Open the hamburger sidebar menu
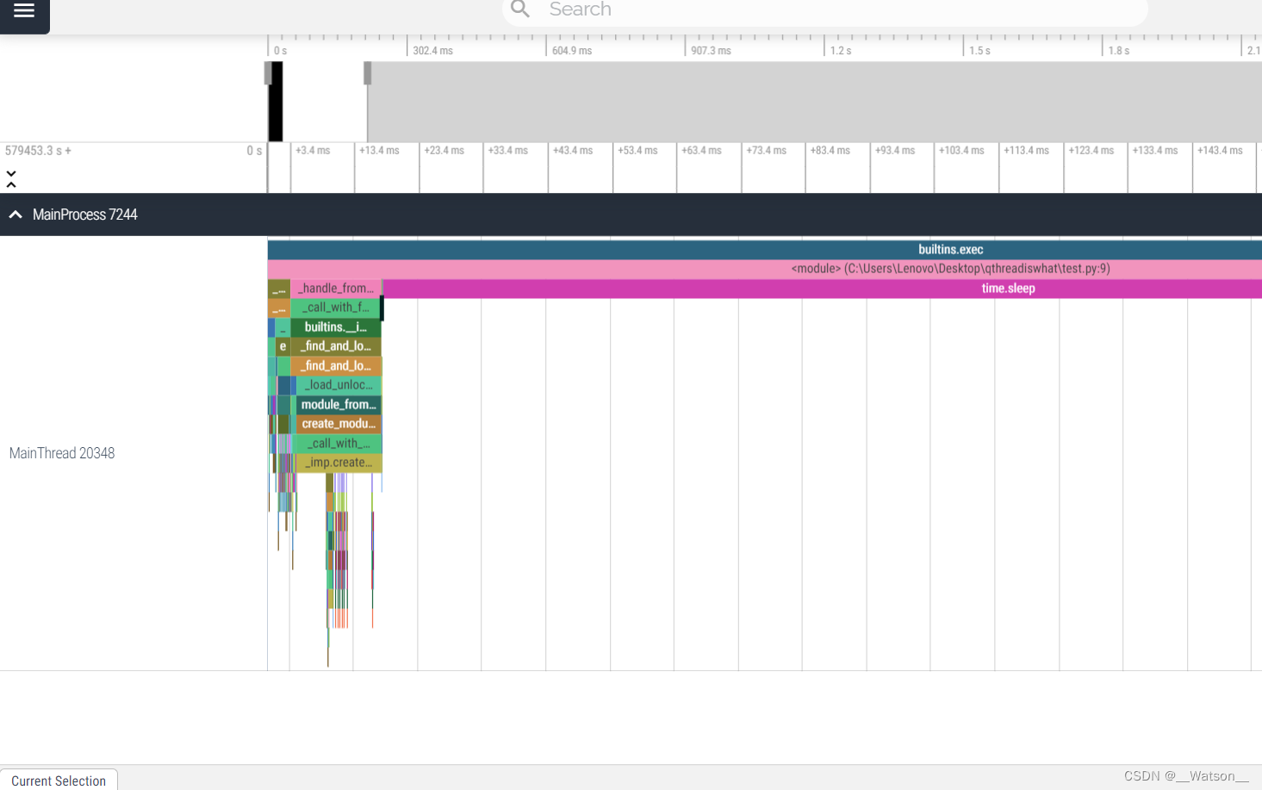Viewport: 1262px width, 790px height. click(x=24, y=10)
